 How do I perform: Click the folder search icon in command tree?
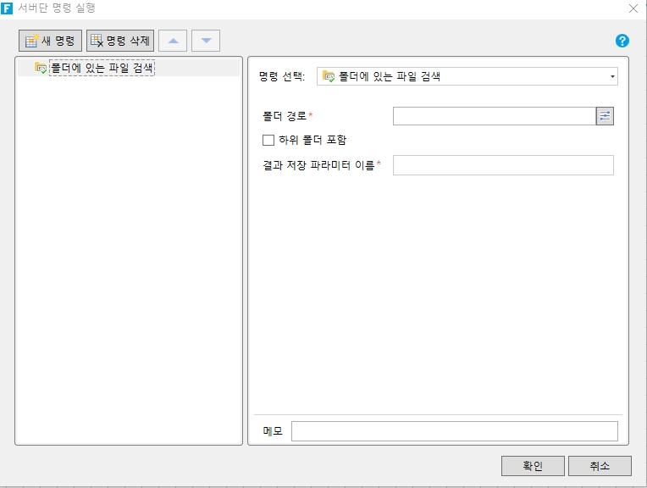point(41,68)
